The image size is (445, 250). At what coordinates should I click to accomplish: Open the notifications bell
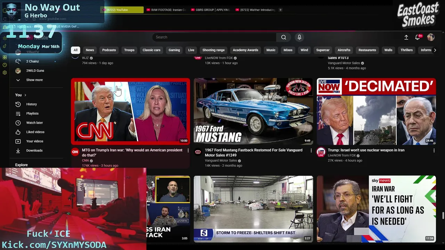tap(418, 37)
